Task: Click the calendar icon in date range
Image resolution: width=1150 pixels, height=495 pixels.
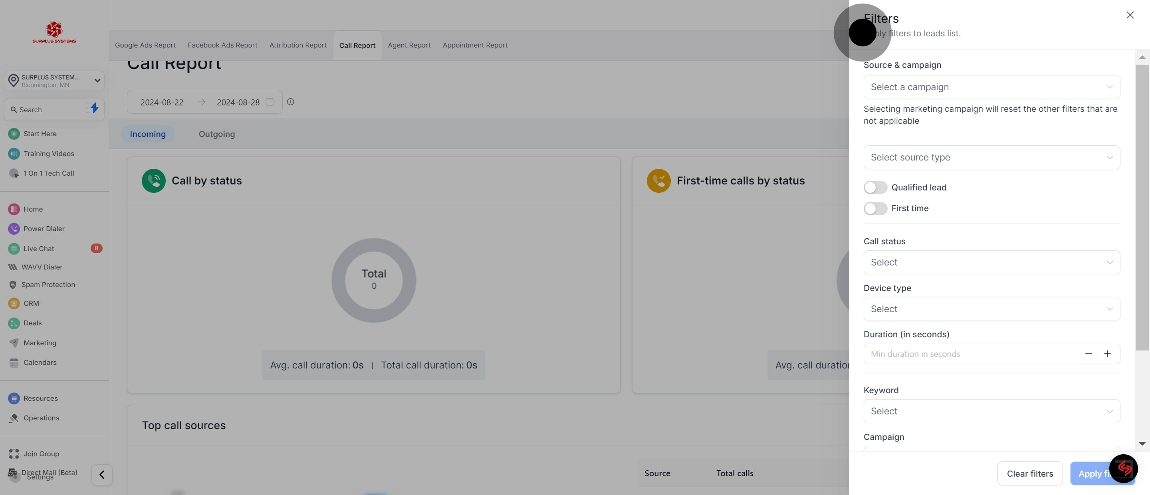Action: tap(269, 102)
